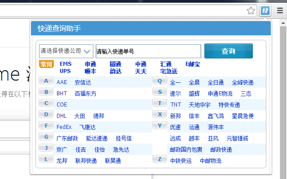Select 元智捷诚 courier
Screen dimensions: 287x179
pos(237,138)
